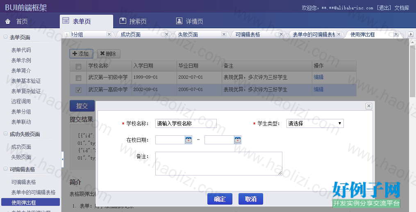This screenshot has width=416, height=212.
Task: Open sidebar item 表单中的可编辑表格
Action: pyautogui.click(x=33, y=192)
